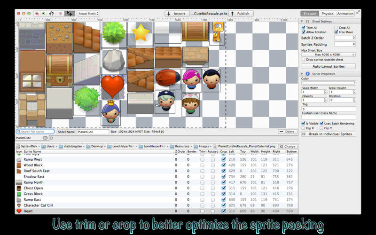Click the Change image path button
This screenshot has width=376, height=235.
pos(288,146)
